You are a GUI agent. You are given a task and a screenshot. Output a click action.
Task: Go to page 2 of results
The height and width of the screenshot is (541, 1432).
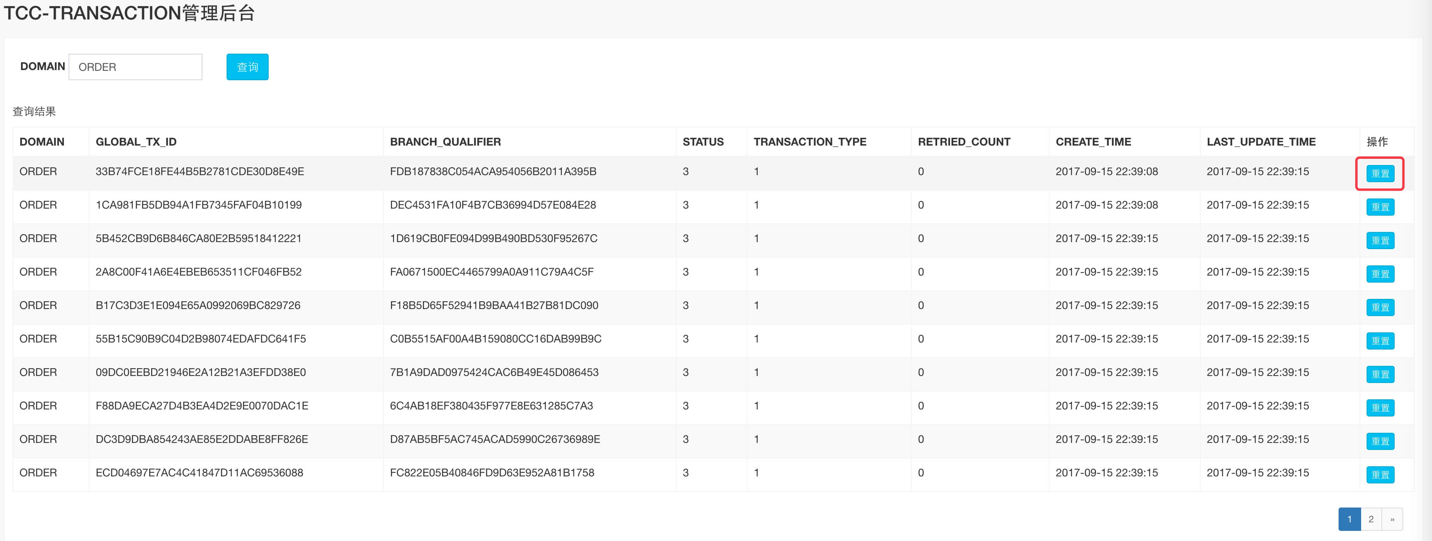1371,519
